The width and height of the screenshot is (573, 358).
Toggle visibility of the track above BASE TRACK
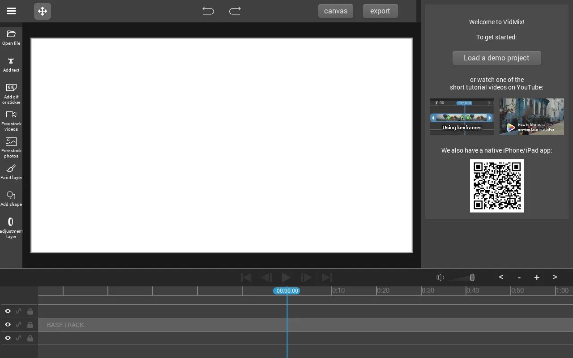point(8,311)
